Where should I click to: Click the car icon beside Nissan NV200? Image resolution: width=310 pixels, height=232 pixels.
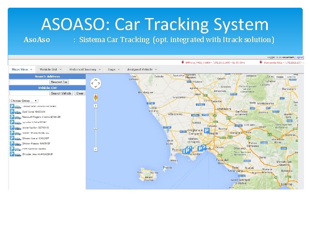pyautogui.click(x=18, y=134)
